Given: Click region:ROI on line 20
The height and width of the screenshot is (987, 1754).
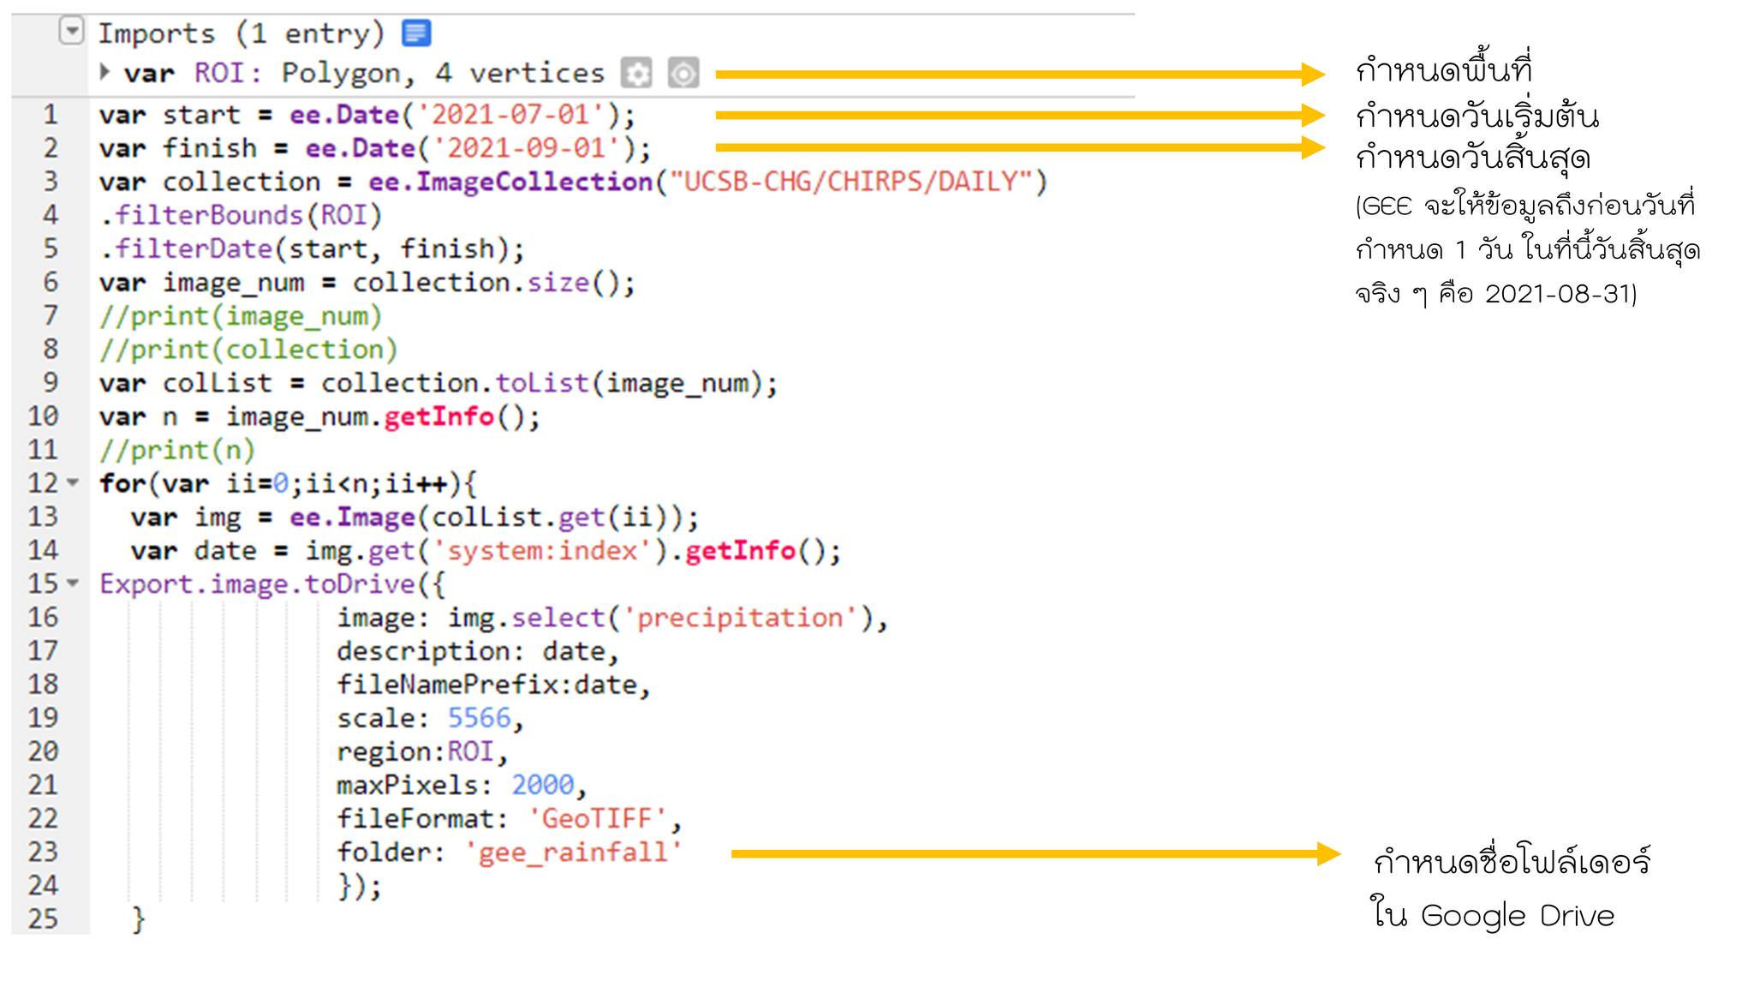Looking at the screenshot, I should [x=415, y=751].
